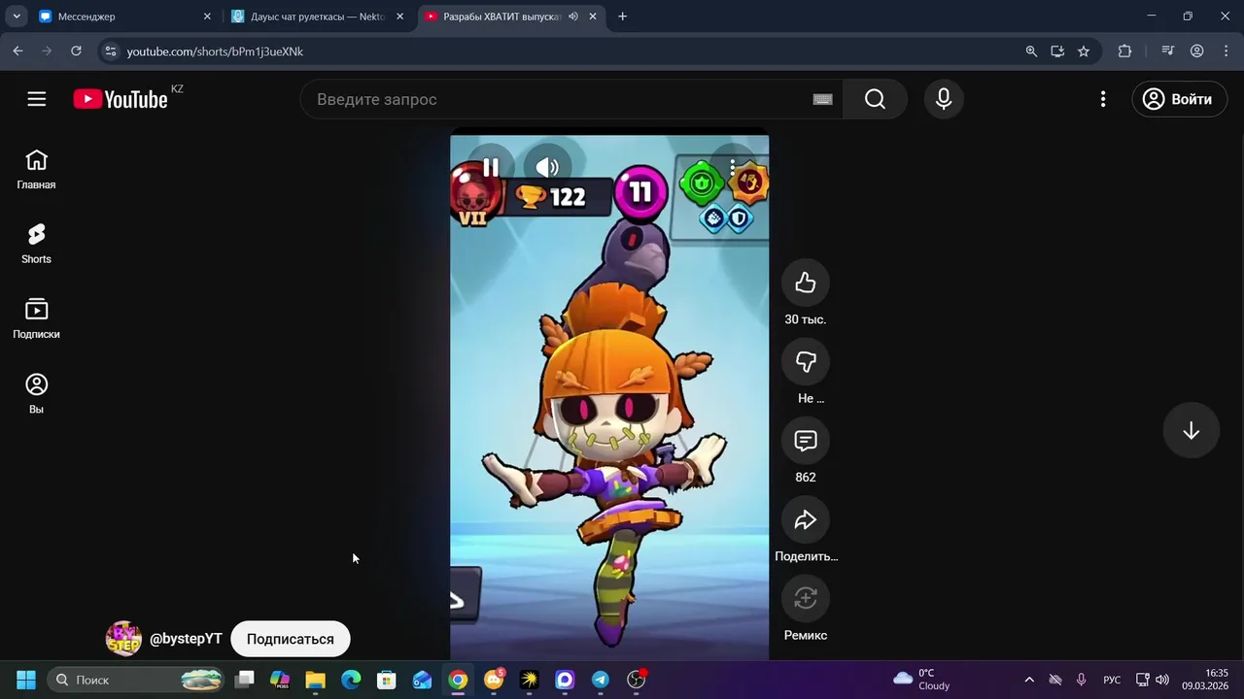Screen dimensions: 1244x699
Task: Open a new browser tab
Action: (x=623, y=17)
